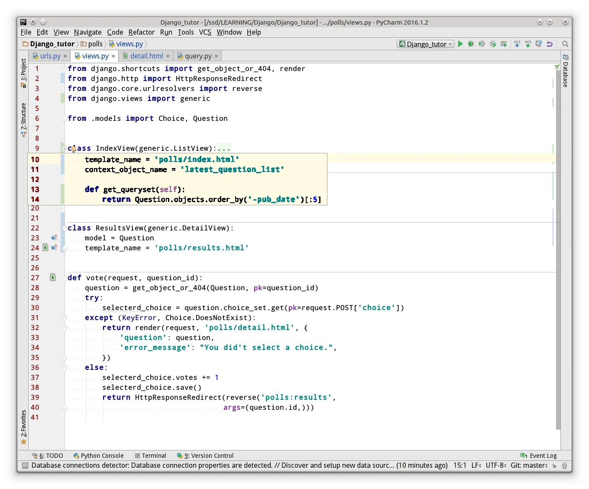This screenshot has width=589, height=489.
Task: Start debugging with the green bug icon
Action: pos(471,44)
